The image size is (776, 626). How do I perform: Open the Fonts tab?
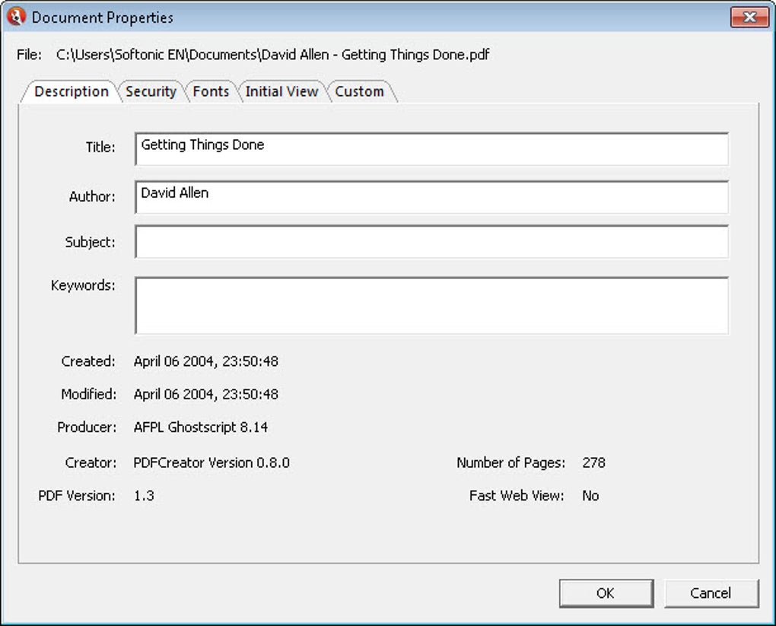(x=211, y=91)
